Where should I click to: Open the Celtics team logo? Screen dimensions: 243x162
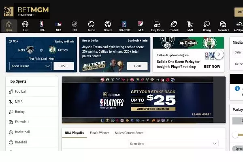[x=53, y=50]
